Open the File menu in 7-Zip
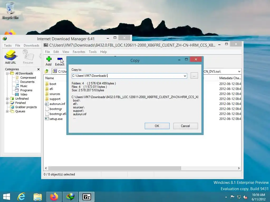Viewport: 270px width, 202px height. pos(47,52)
